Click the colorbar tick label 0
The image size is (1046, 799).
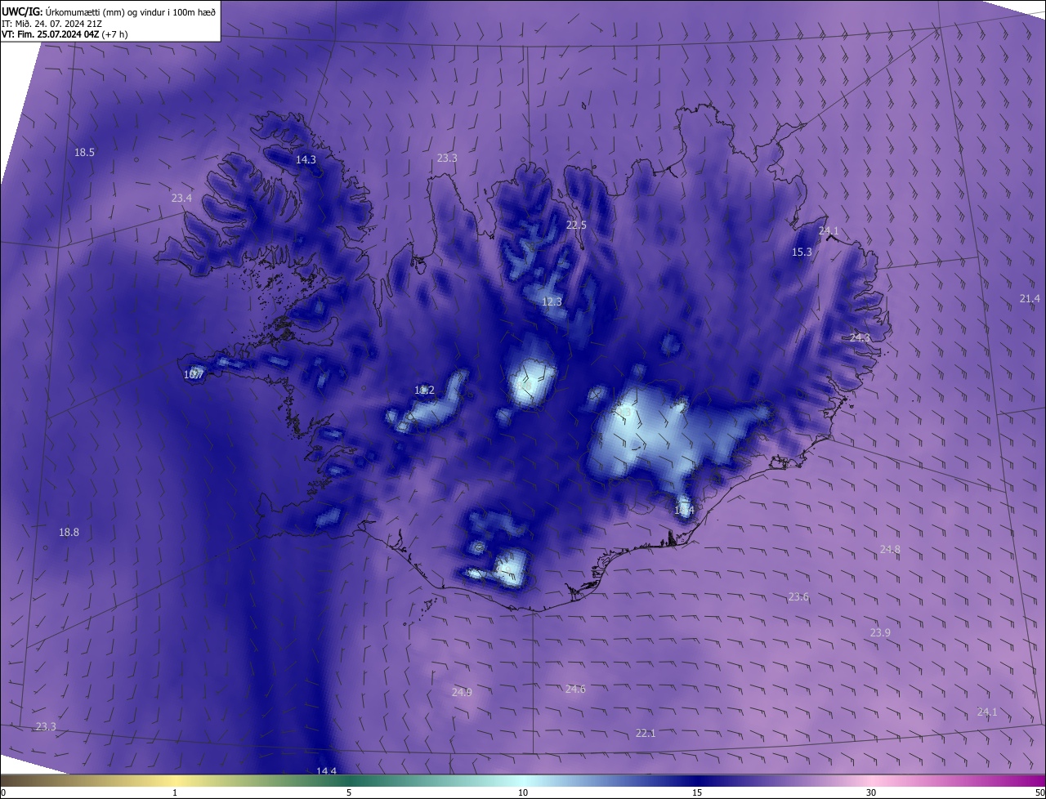point(3,792)
